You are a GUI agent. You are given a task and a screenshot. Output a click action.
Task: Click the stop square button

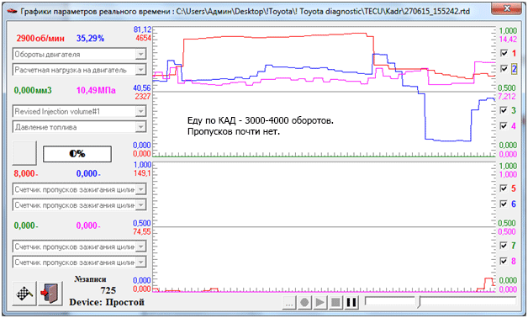click(x=335, y=302)
